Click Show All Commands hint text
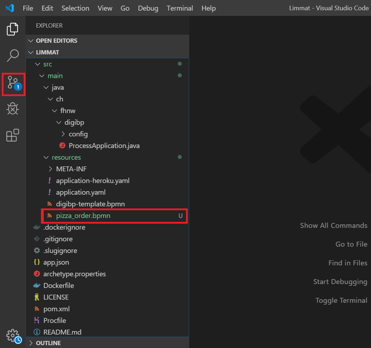371x348 pixels. pyautogui.click(x=334, y=225)
